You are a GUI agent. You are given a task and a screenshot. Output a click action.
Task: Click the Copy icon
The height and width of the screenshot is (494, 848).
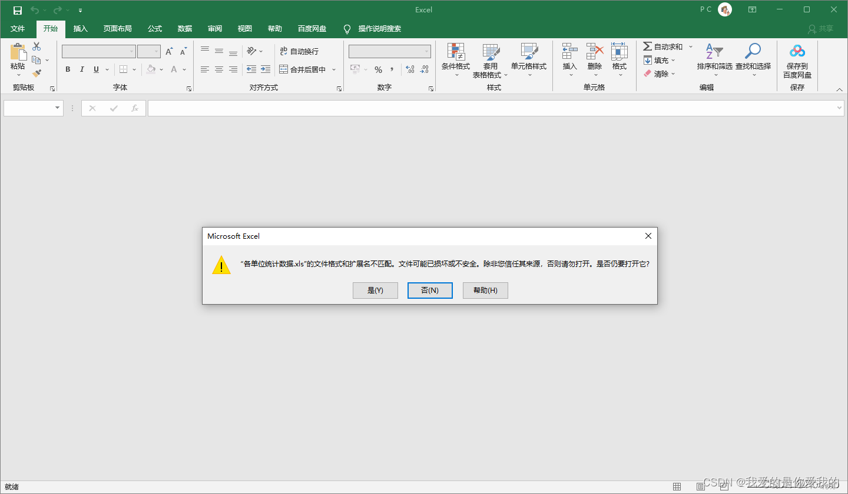[x=37, y=60]
